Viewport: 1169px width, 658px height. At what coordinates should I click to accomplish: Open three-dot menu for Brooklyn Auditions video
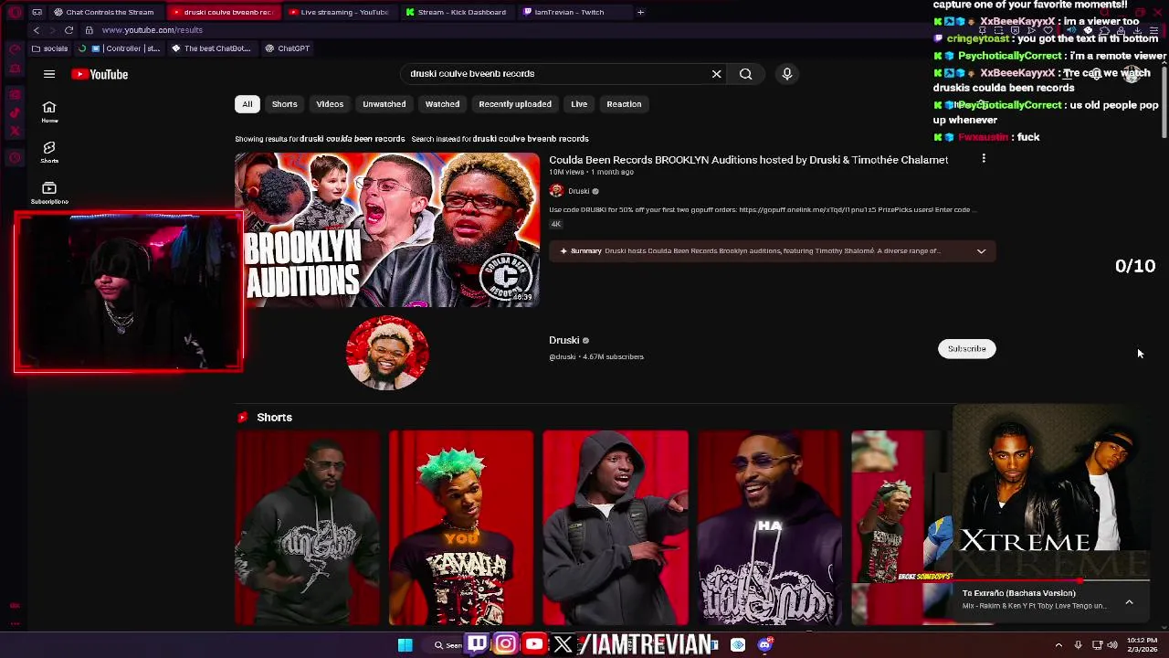tap(984, 159)
